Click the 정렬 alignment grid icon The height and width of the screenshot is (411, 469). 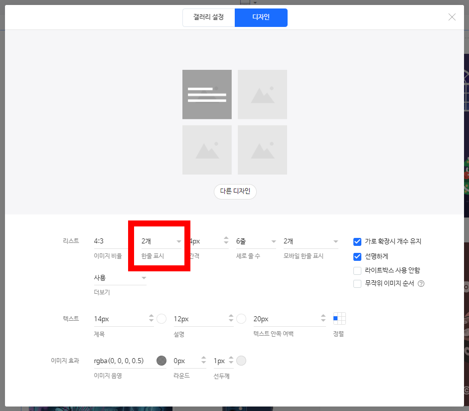[x=340, y=318]
